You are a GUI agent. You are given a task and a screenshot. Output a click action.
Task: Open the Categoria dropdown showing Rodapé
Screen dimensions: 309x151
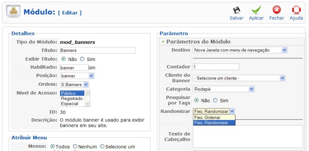click(x=224, y=89)
